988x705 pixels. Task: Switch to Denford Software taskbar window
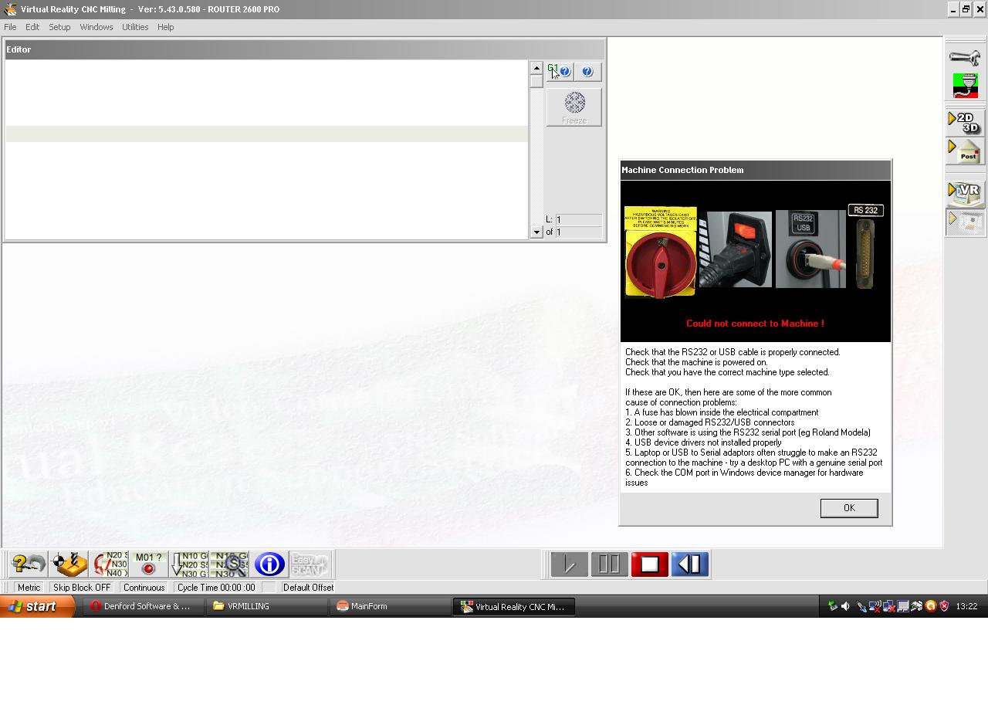[144, 606]
